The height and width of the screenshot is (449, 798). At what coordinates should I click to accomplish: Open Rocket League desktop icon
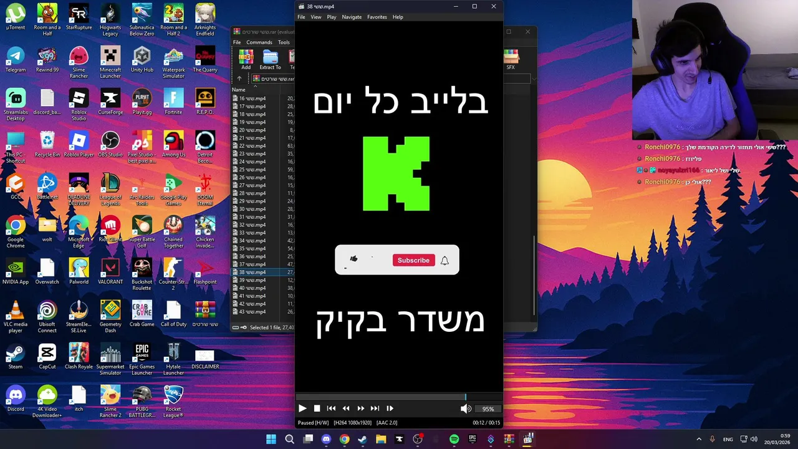point(173,402)
